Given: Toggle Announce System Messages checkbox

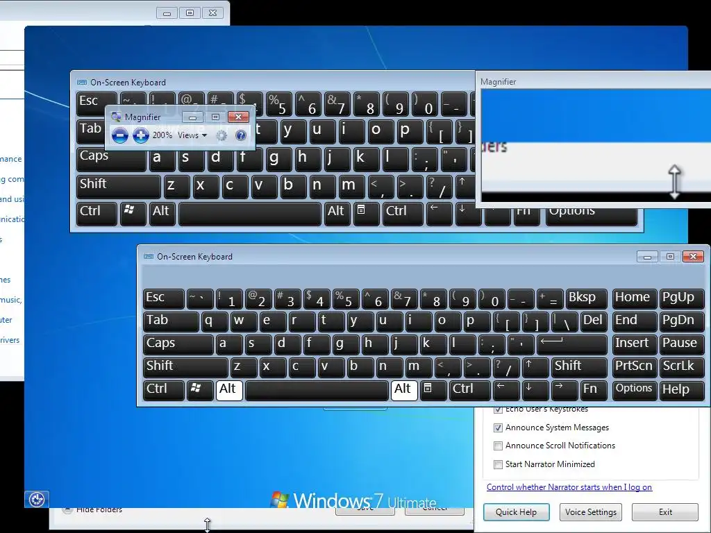Looking at the screenshot, I should [498, 428].
